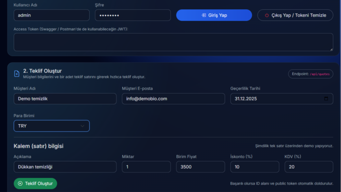This screenshot has height=192, width=341.
Task: Click the heading '2. Teklif Oluştur'
Action: [42, 71]
